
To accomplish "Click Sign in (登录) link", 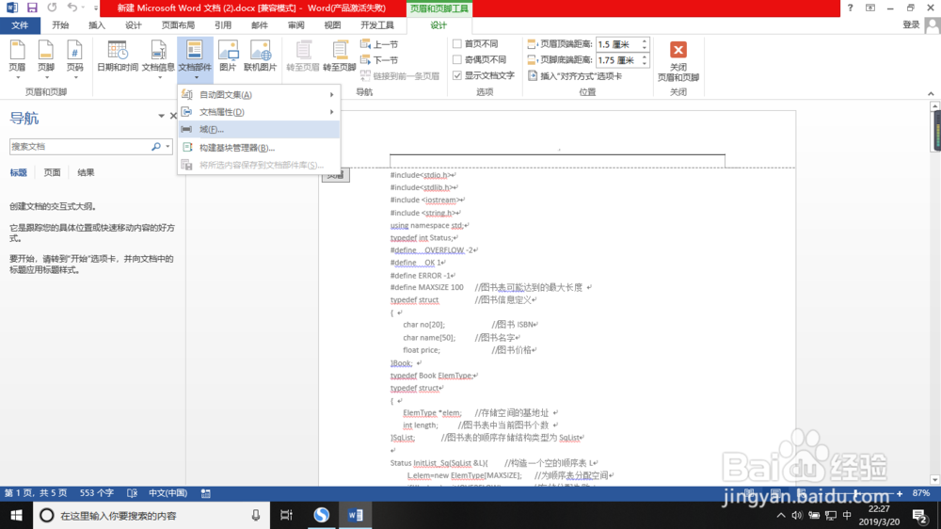I will (x=911, y=24).
